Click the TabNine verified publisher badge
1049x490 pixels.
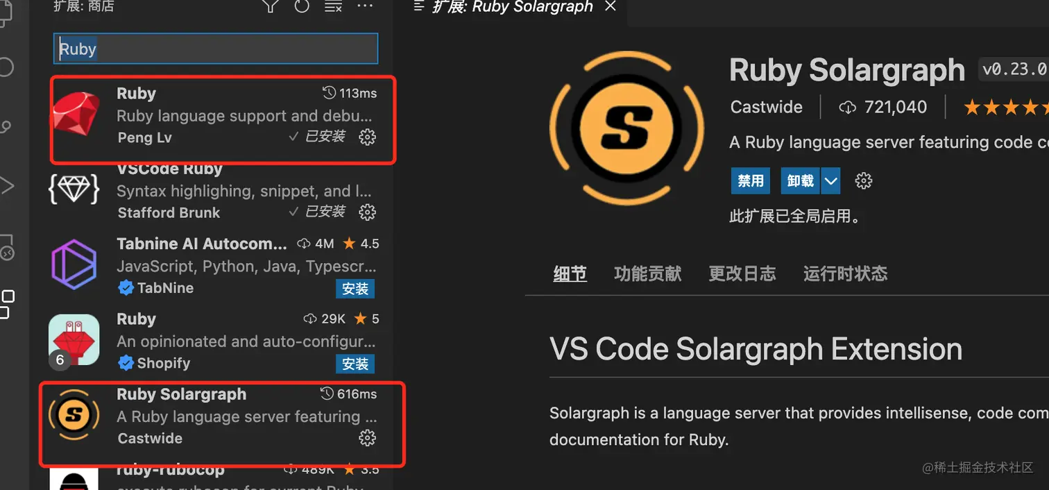tap(126, 288)
